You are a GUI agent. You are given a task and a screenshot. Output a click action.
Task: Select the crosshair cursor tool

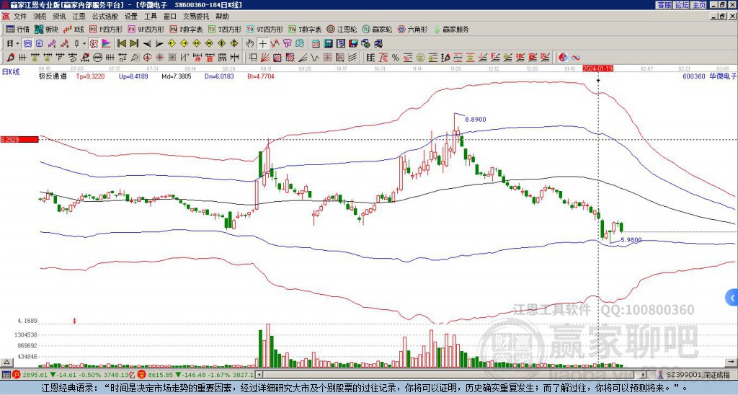coord(262,44)
